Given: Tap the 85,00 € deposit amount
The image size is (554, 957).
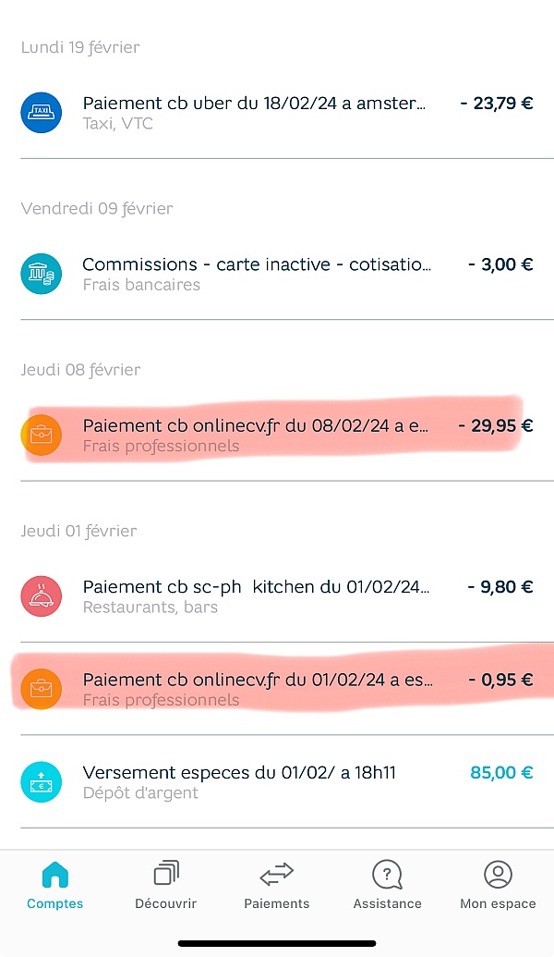Looking at the screenshot, I should pos(501,772).
